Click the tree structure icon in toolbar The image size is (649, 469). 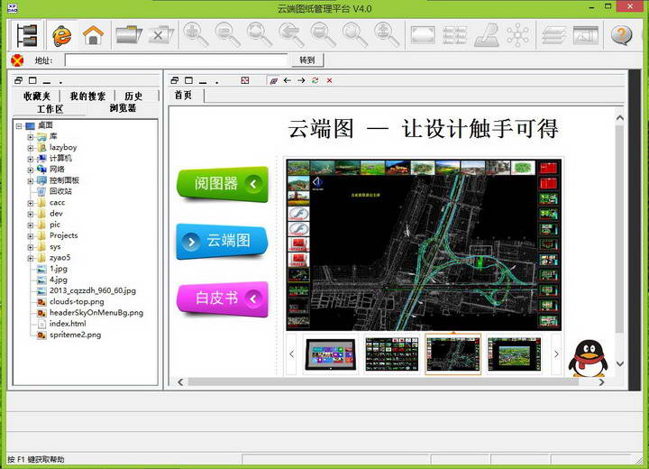tap(27, 35)
